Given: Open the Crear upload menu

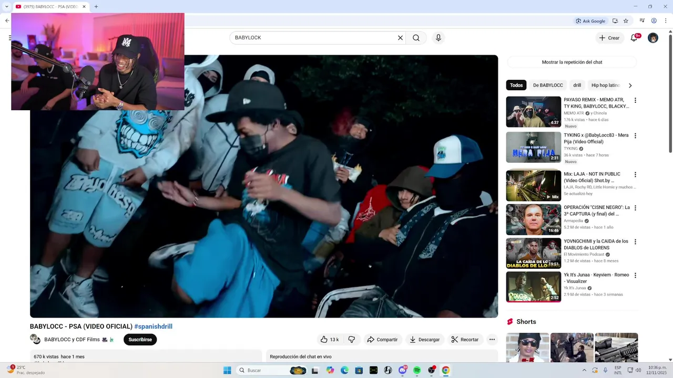Looking at the screenshot, I should (x=609, y=38).
